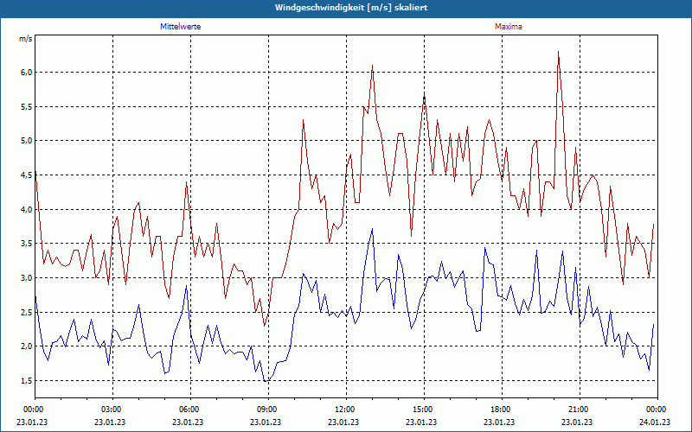Click the highest red Maxima peak above 6,0
692x432 pixels.
558,52
